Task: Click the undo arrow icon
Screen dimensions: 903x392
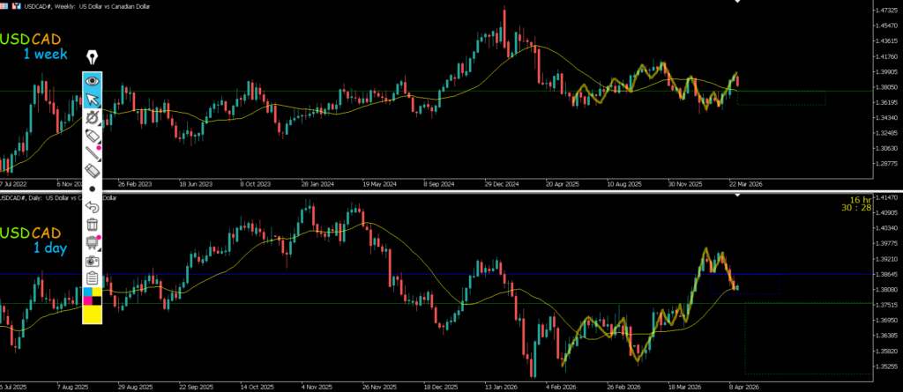Action: [93, 207]
